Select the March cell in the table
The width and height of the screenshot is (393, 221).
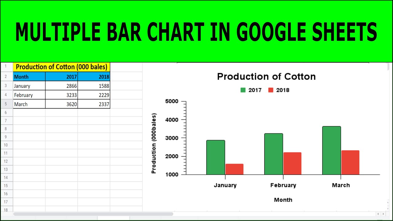point(29,104)
